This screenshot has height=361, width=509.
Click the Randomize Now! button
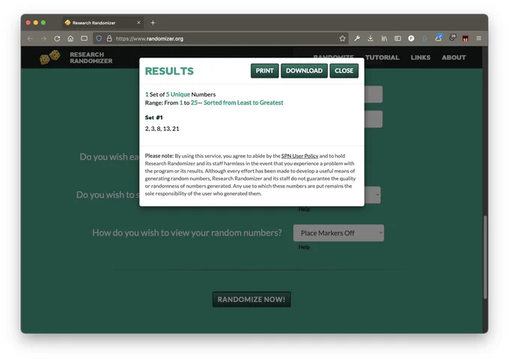252,300
